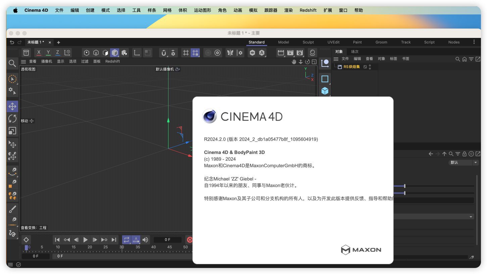Switch to edges mode icon
The width and height of the screenshot is (487, 274).
(x=96, y=53)
